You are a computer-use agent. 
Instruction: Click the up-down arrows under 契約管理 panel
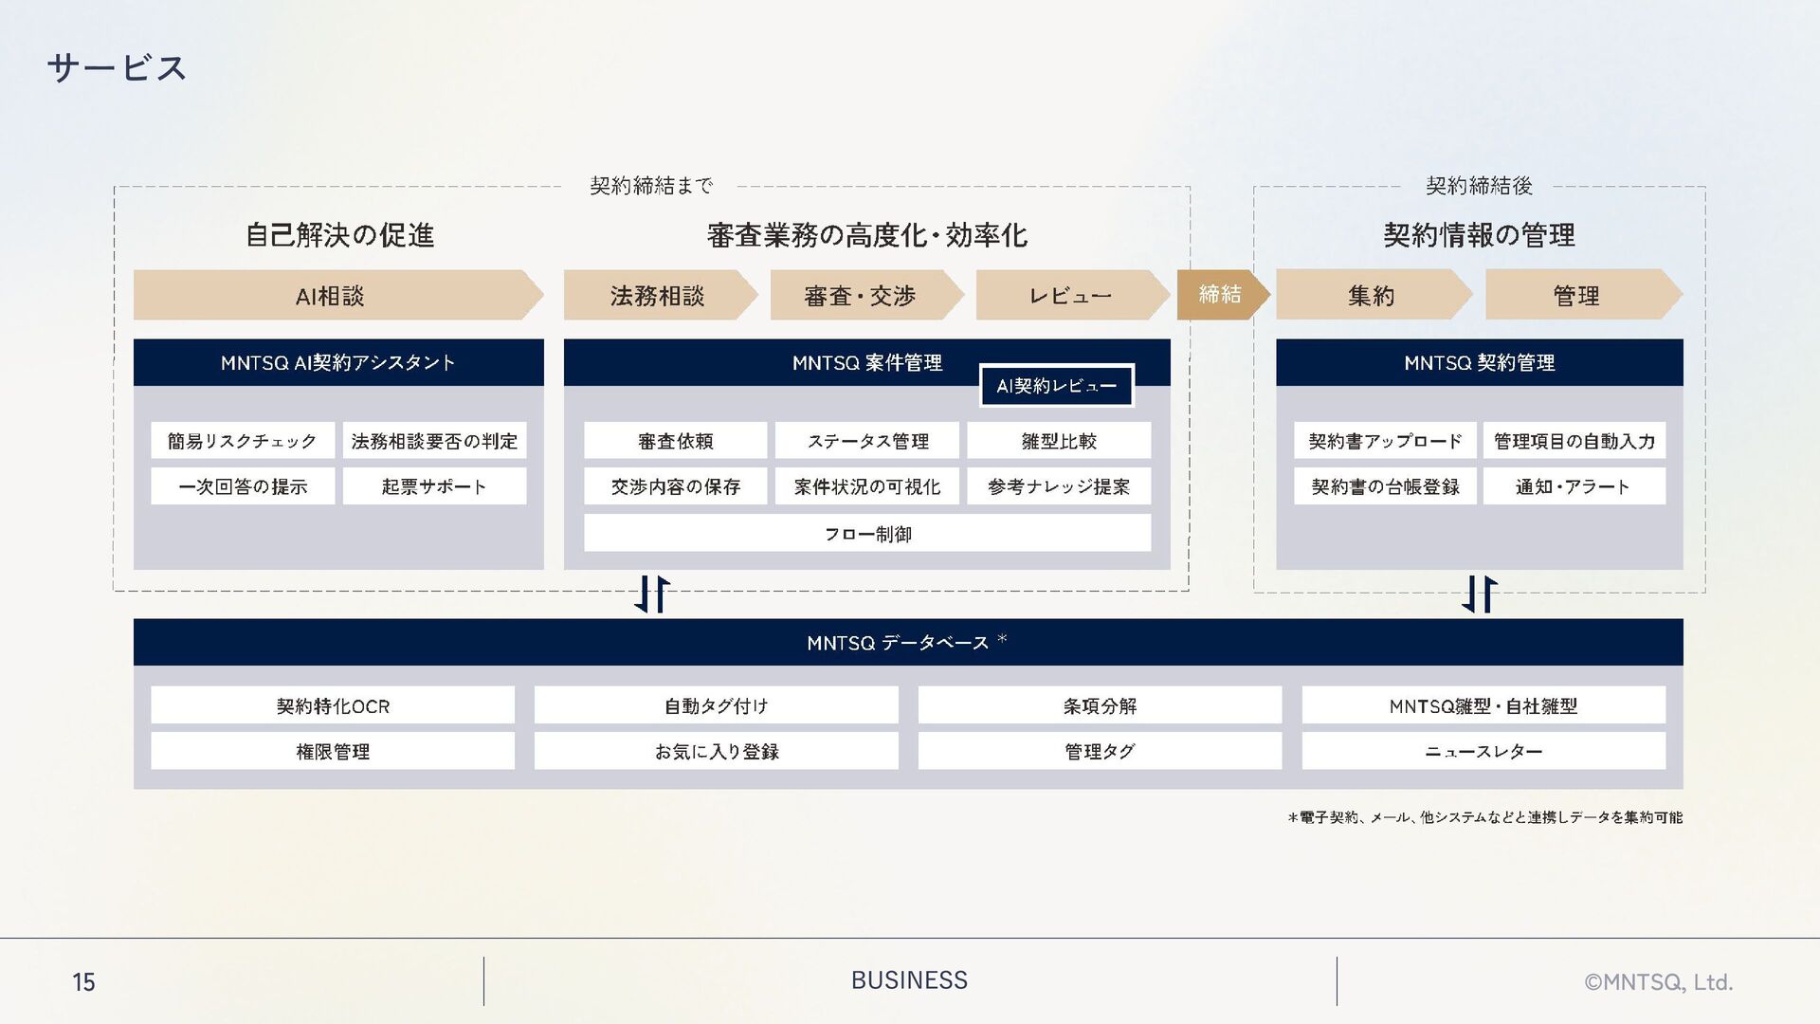(x=1479, y=594)
